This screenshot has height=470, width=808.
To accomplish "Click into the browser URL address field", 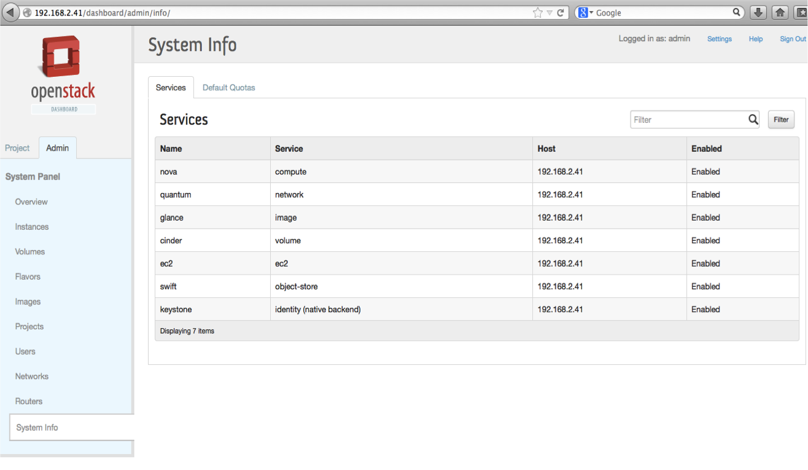I will pyautogui.click(x=282, y=13).
